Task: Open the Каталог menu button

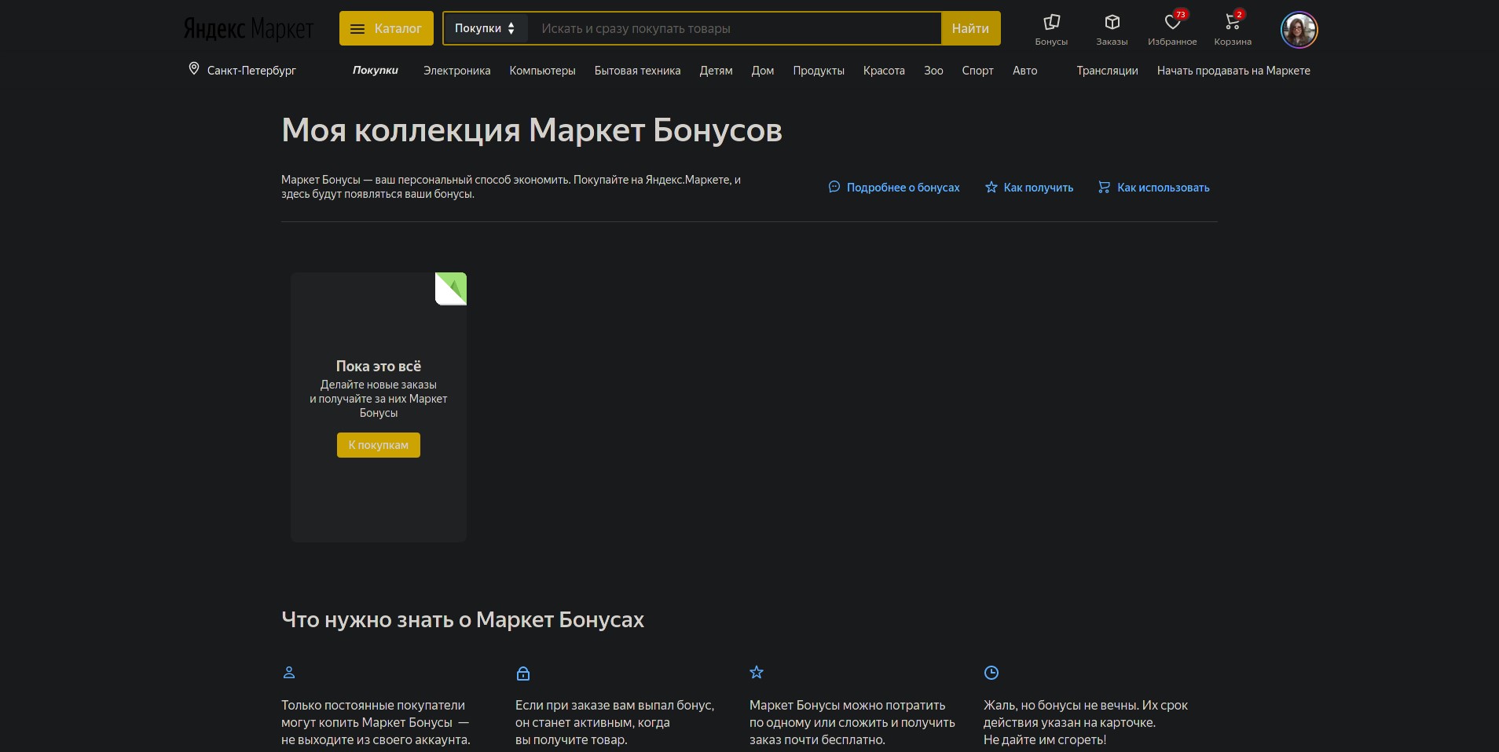Action: point(387,28)
